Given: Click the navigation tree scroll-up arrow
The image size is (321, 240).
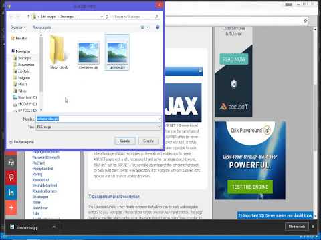Looking at the screenshot, I should tap(41, 35).
